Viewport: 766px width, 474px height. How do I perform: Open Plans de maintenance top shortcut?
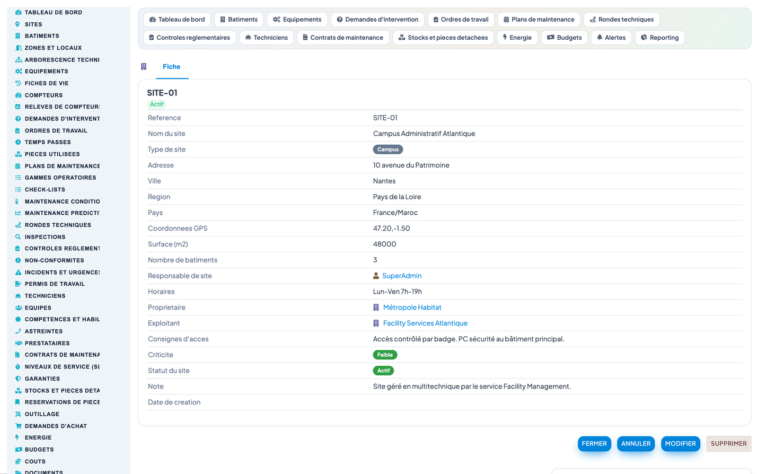(x=539, y=20)
